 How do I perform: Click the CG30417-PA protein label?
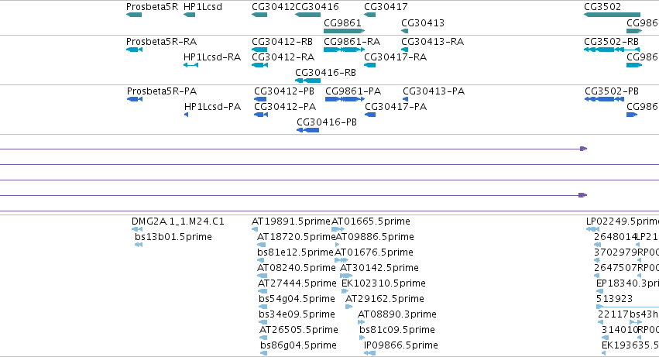point(396,107)
